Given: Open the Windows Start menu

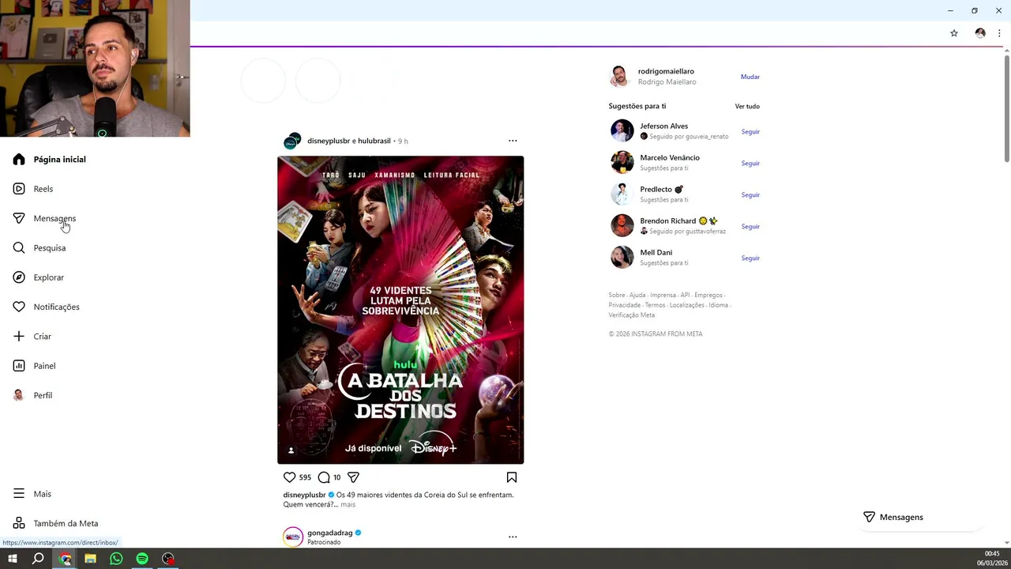Looking at the screenshot, I should pos(13,559).
